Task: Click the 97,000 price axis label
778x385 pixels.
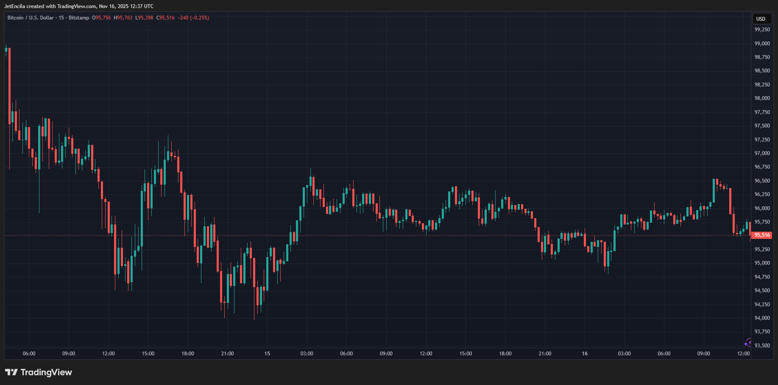Action: pos(762,153)
